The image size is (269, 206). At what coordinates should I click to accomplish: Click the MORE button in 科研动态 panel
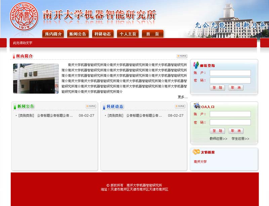tap(180, 106)
